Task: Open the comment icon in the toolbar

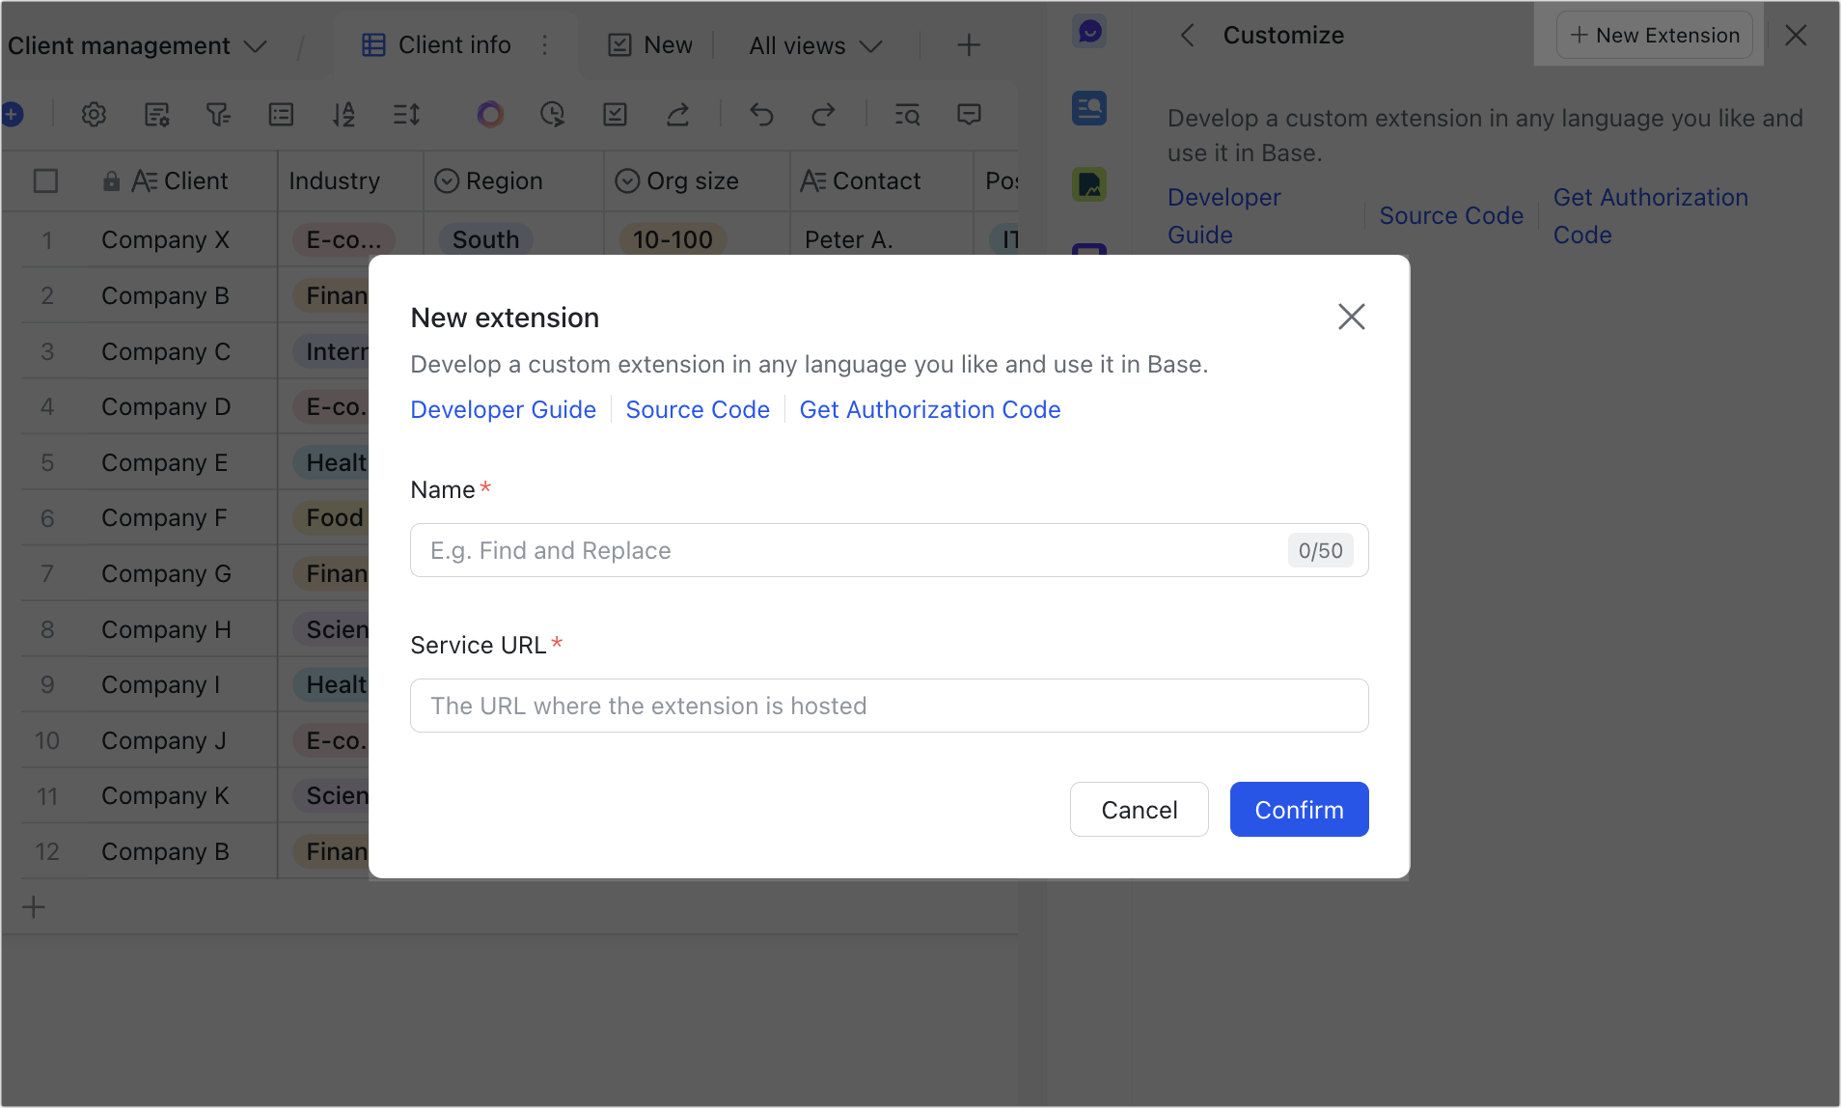Action: tap(969, 114)
